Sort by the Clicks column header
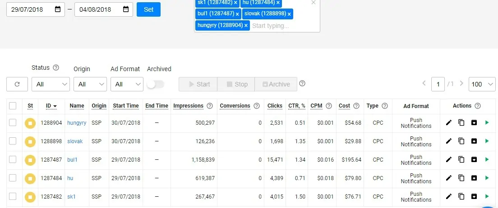 pyautogui.click(x=275, y=106)
